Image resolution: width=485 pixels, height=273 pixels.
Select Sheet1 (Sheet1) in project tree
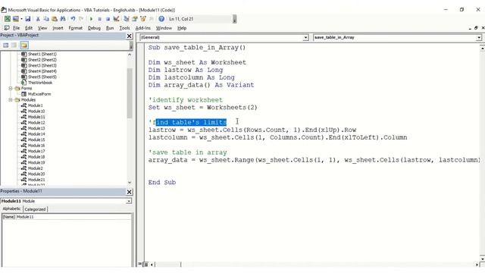[x=42, y=54]
